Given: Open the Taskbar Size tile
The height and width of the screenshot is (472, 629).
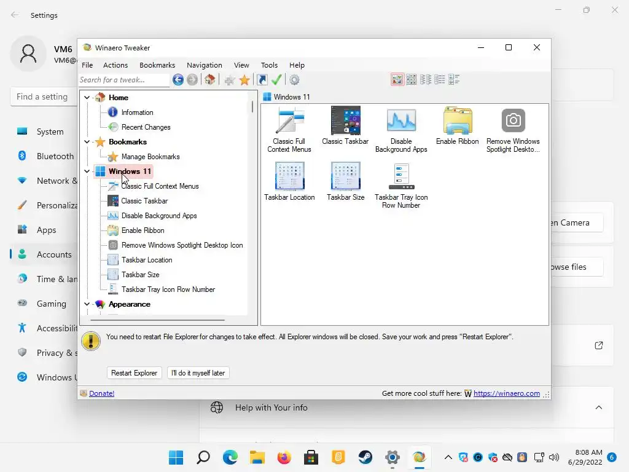Looking at the screenshot, I should click(345, 181).
